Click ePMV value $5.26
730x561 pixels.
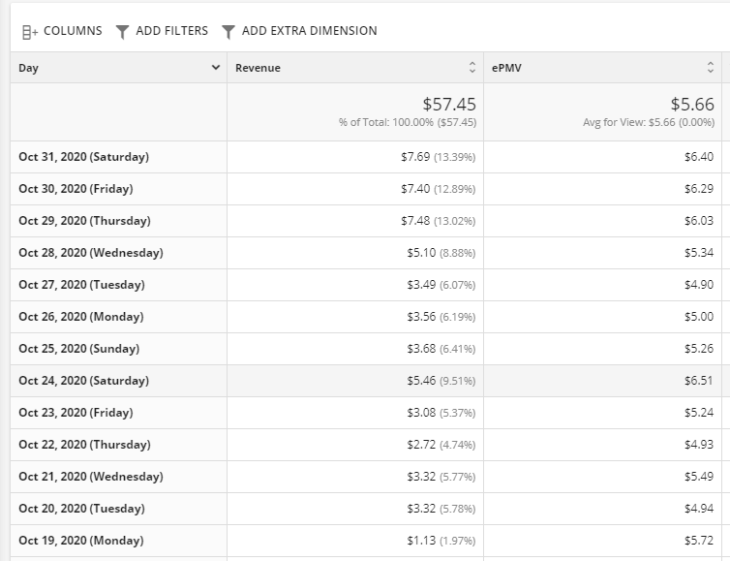pos(699,349)
